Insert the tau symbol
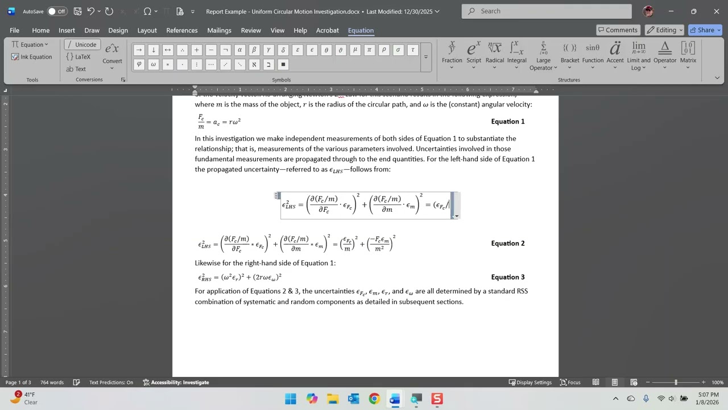 tap(412, 50)
